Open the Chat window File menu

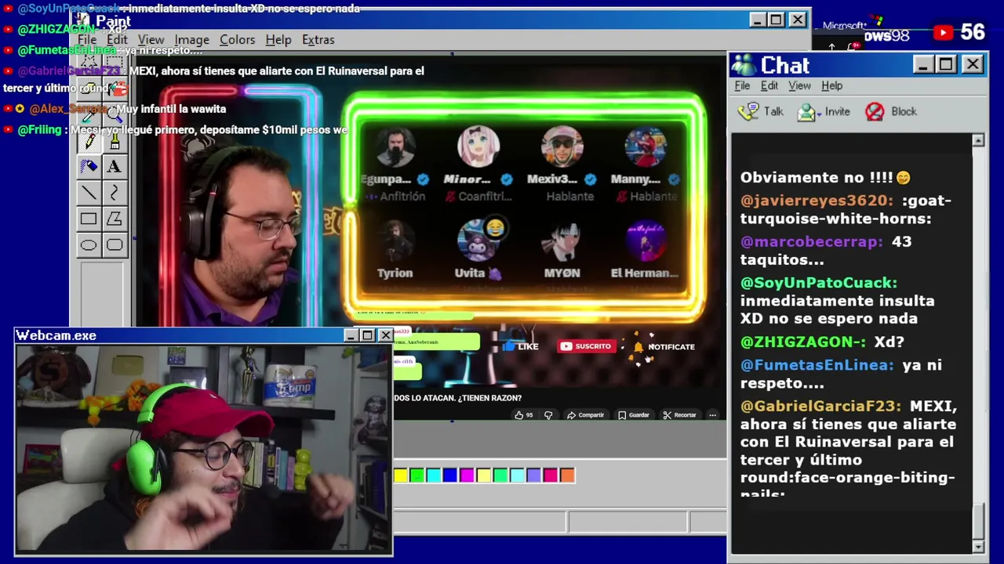pos(742,85)
